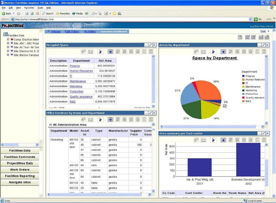Click the run arrow icon in Occupied Space
Viewport: 276px width, 203px height.
[101, 52]
